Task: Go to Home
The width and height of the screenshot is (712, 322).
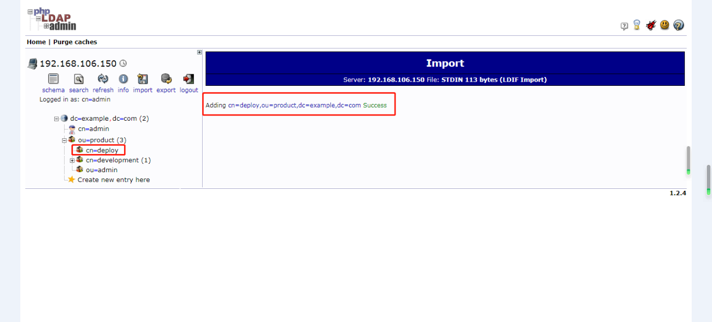Action: click(x=36, y=42)
